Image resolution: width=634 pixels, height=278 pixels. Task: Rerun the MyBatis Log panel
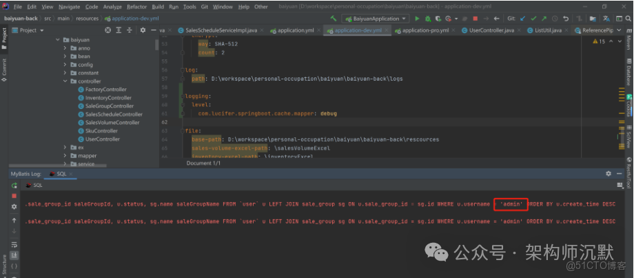coord(14,185)
